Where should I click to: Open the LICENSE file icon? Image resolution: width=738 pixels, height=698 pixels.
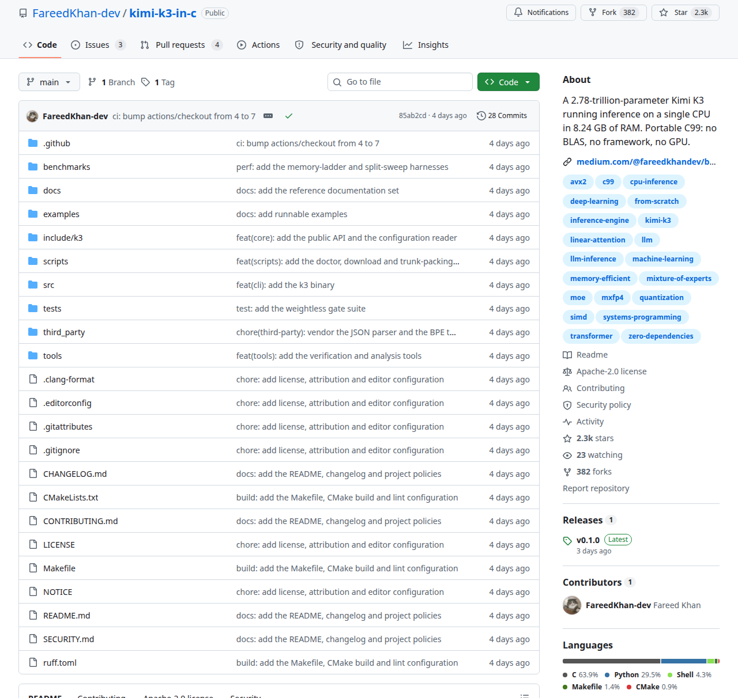[33, 544]
